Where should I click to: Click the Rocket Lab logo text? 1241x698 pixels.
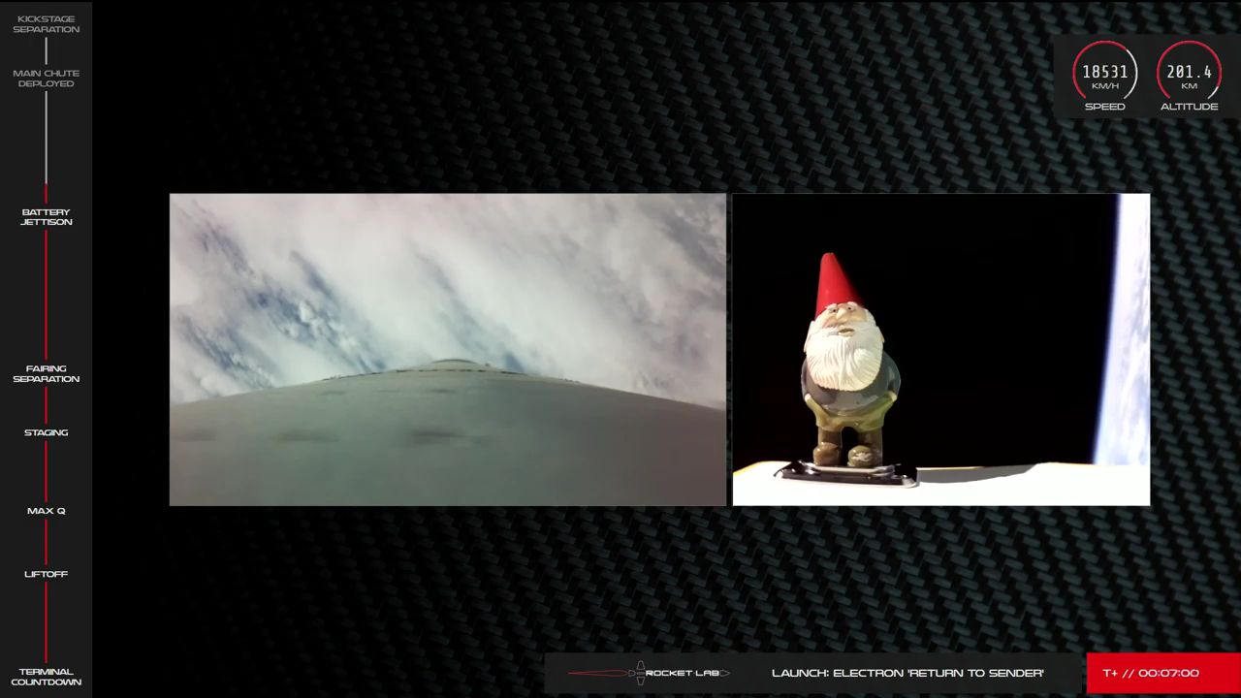pyautogui.click(x=685, y=673)
